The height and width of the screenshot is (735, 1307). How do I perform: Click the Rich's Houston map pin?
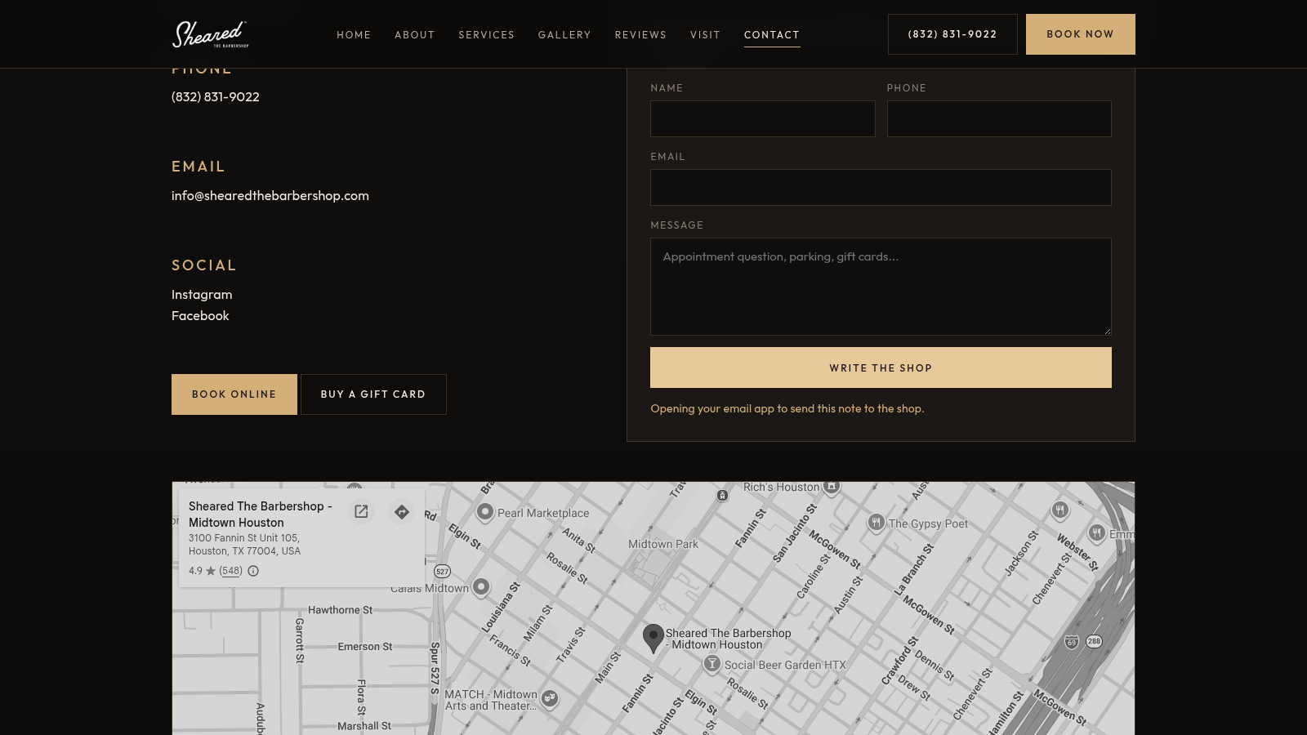[832, 487]
